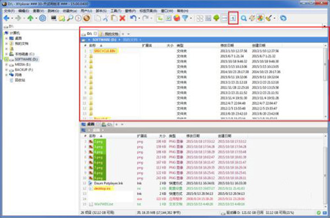
Task: Click the gray Redo arrow
Action: pyautogui.click(x=146, y=18)
